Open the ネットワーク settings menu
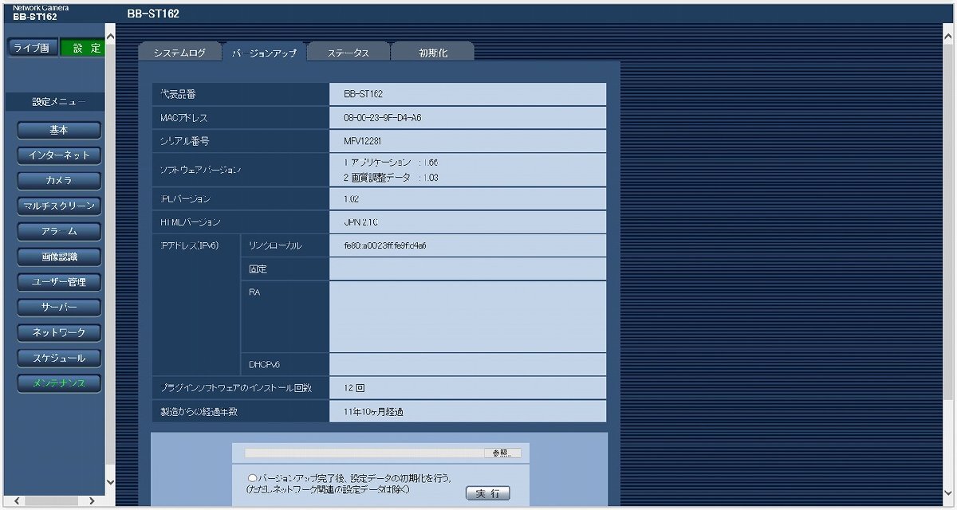The image size is (957, 510). click(60, 332)
